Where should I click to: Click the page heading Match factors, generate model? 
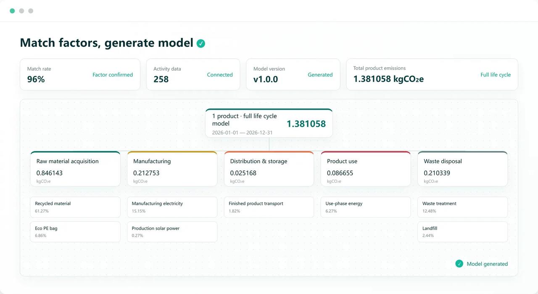[x=107, y=43]
